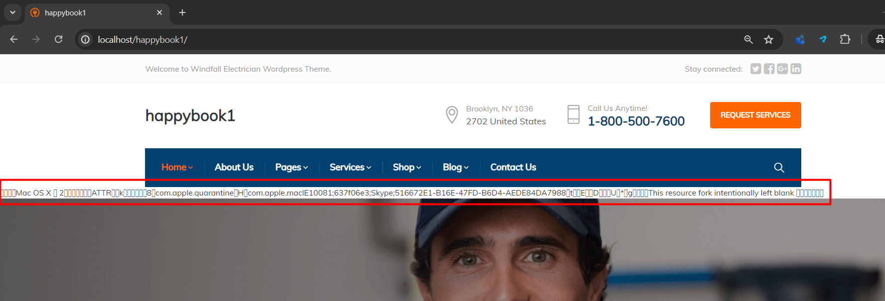Click the happybook1 site title

coord(190,116)
